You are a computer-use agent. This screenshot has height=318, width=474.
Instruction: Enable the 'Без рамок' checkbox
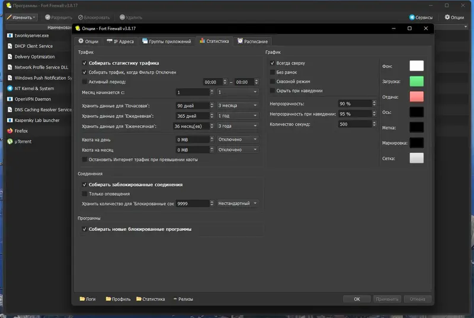272,72
